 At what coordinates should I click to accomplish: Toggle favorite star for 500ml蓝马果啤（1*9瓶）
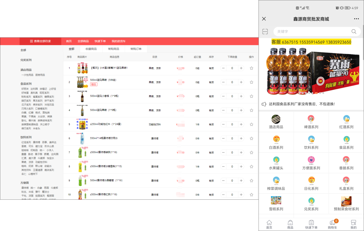[x=251, y=110]
